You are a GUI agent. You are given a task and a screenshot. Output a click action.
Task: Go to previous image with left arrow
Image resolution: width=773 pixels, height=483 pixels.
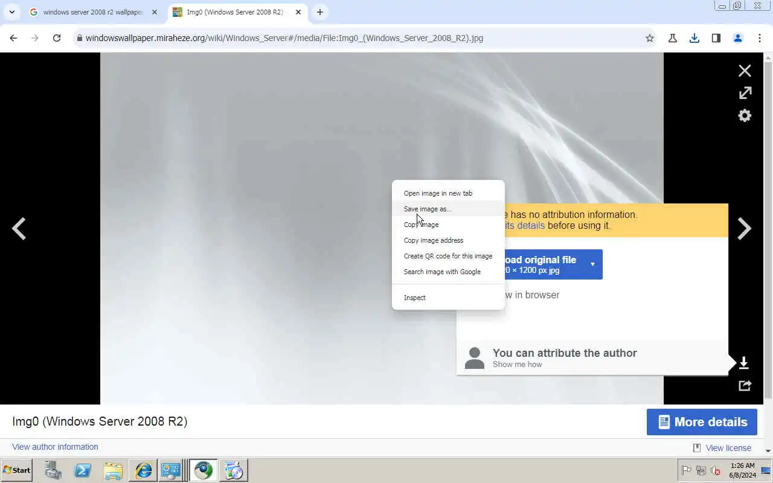click(x=19, y=229)
